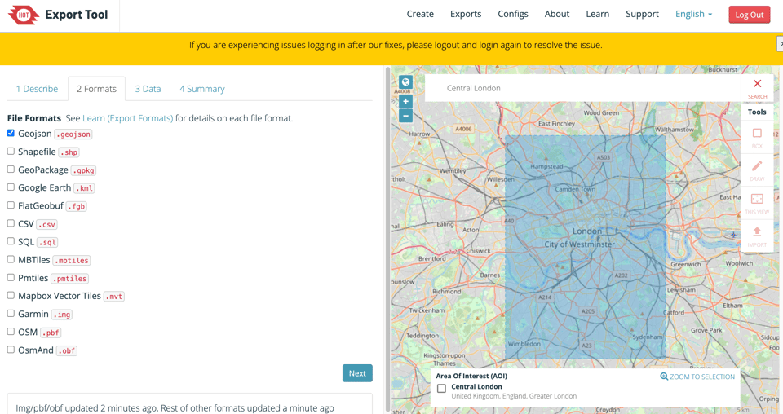Check the CSV format option

[11, 223]
